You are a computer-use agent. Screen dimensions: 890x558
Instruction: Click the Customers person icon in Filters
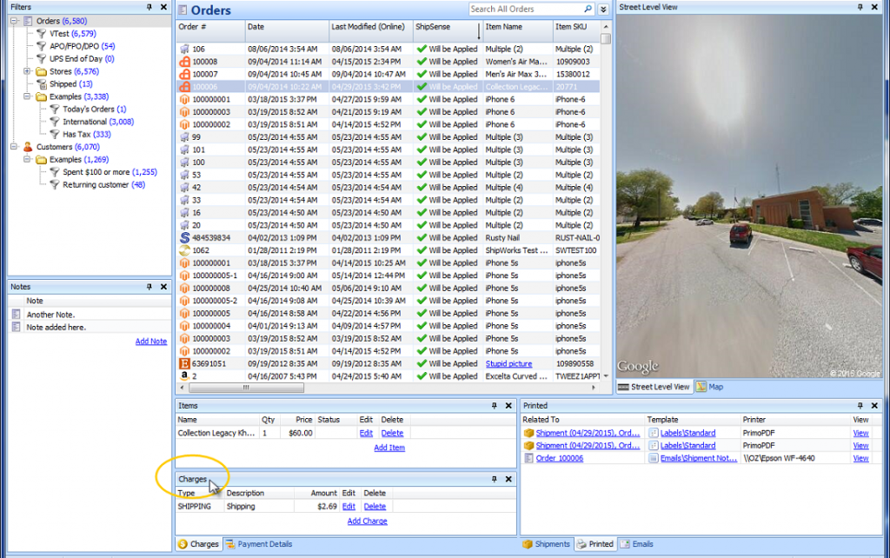[28, 147]
